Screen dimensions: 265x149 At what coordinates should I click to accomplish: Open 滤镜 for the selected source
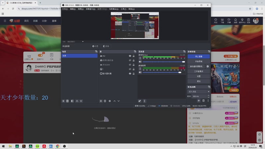coord(106,46)
